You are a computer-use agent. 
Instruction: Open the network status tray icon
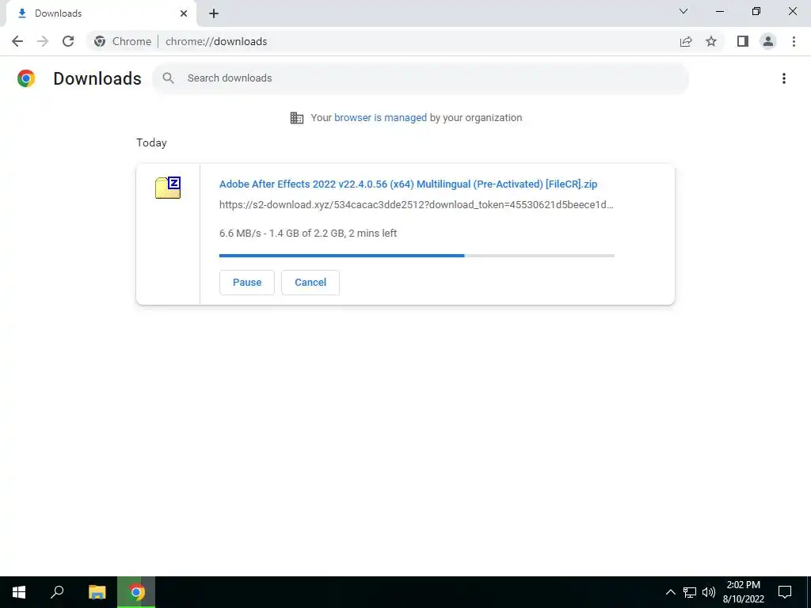pyautogui.click(x=690, y=592)
